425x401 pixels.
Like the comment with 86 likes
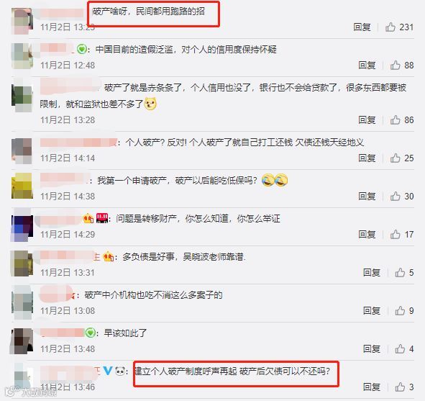(x=396, y=120)
